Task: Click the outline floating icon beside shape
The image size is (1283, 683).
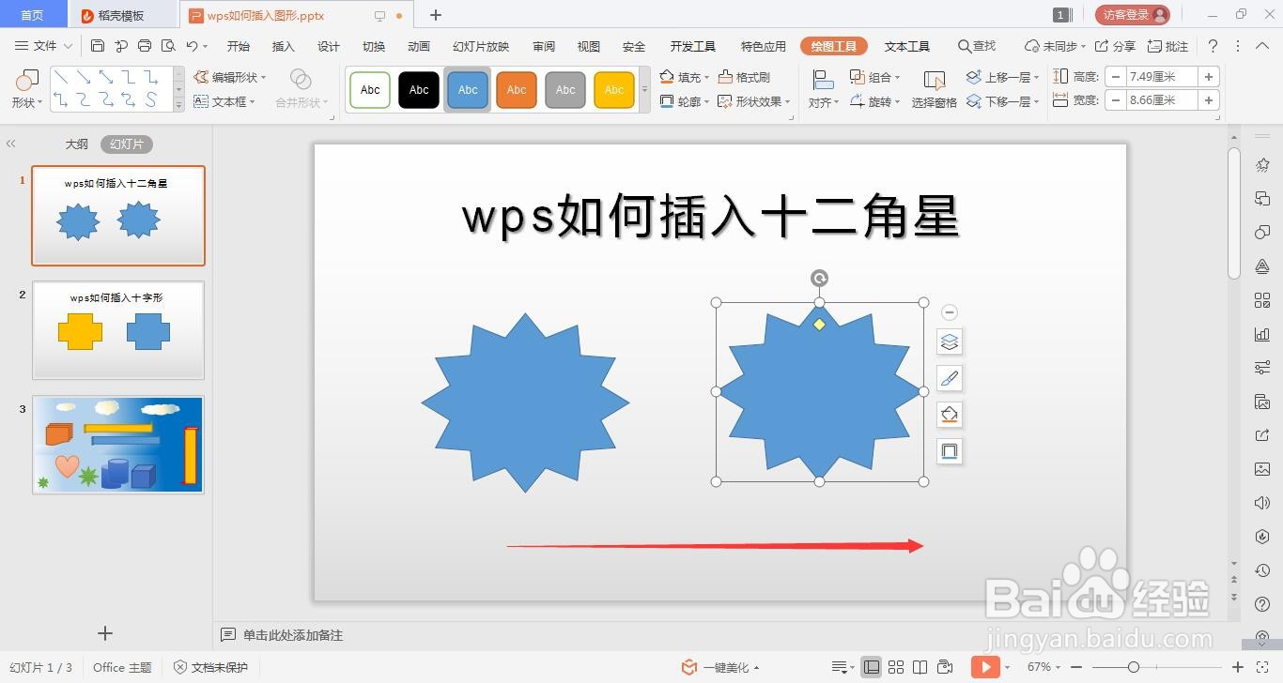Action: [x=950, y=451]
